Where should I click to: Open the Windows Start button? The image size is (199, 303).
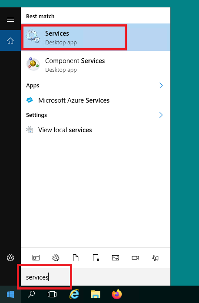click(x=10, y=294)
